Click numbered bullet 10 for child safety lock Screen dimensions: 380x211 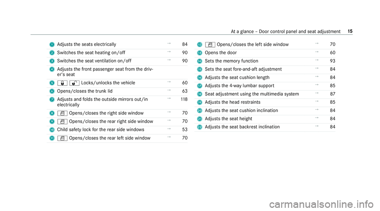click(52, 130)
